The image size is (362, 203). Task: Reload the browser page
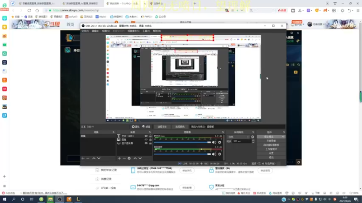tap(29, 10)
